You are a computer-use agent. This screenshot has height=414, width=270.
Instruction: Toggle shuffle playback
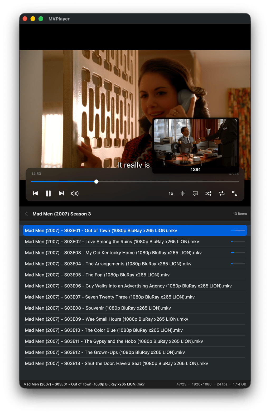click(x=208, y=194)
